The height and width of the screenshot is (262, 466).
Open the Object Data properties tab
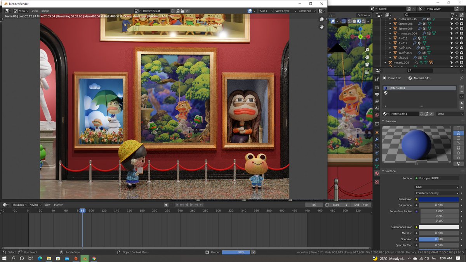tap(377, 166)
